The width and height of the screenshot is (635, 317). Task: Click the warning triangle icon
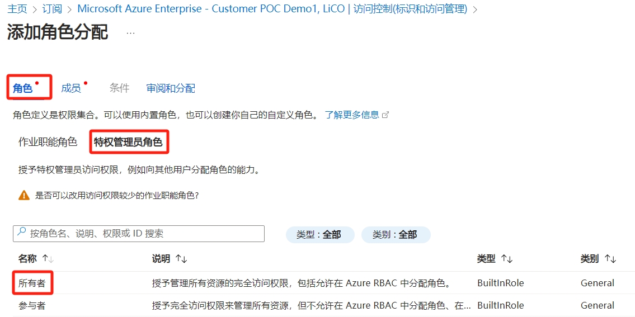(23, 195)
